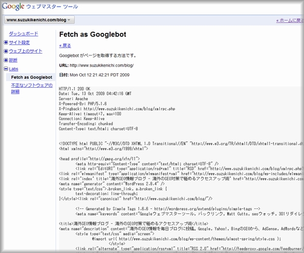Click the Keep-Alive: timeout=7, max=100 line
Screen dimensions: 304x253
90,114
